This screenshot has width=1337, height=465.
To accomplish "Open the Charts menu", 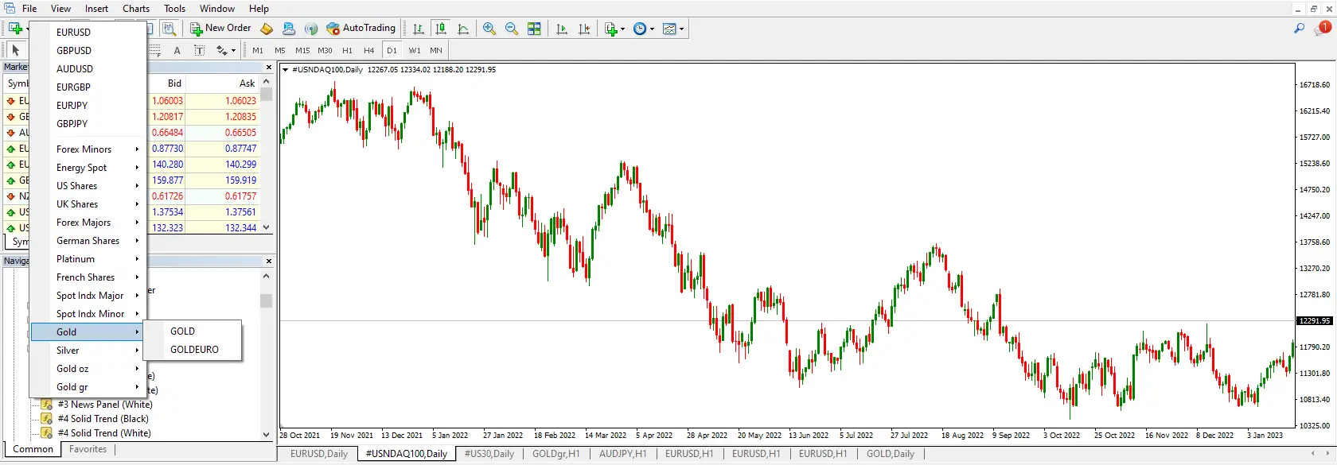I will pyautogui.click(x=136, y=9).
